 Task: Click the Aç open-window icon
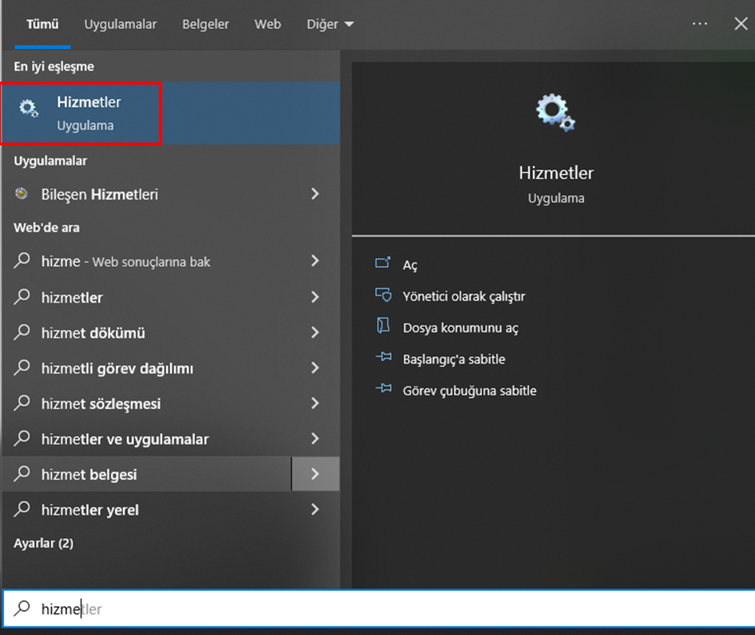click(x=383, y=262)
